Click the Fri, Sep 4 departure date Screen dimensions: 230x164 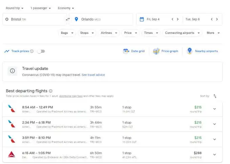coord(153,19)
